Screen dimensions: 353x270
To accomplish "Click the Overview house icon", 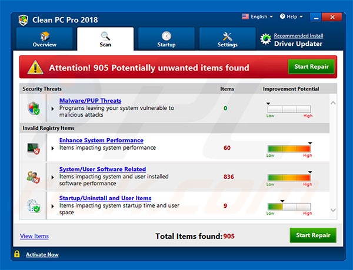I will click(x=45, y=36).
